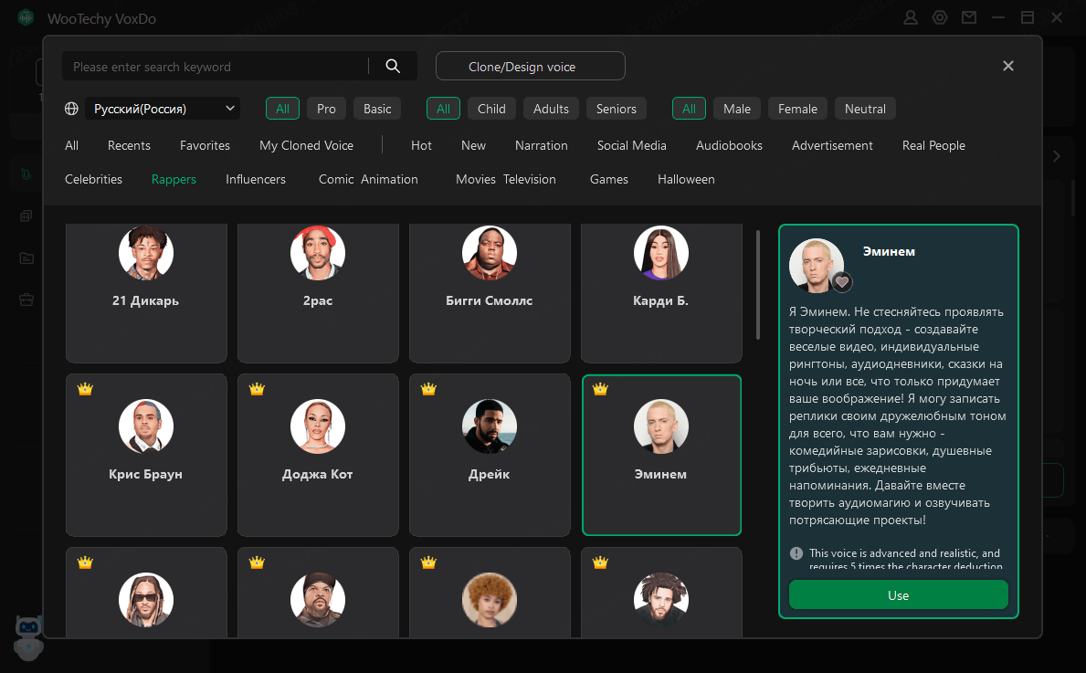Open the Comic Animation category tab

[x=368, y=179]
